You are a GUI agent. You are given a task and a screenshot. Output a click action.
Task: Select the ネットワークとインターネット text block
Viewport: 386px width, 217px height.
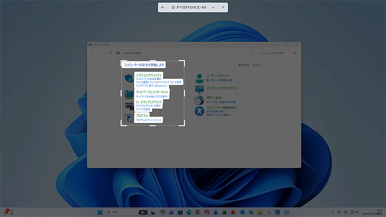click(x=152, y=92)
